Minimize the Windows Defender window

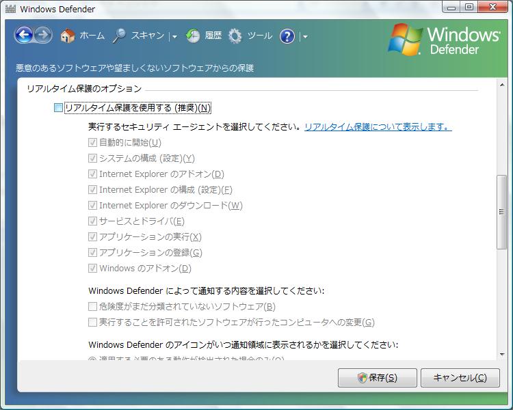(x=451, y=8)
